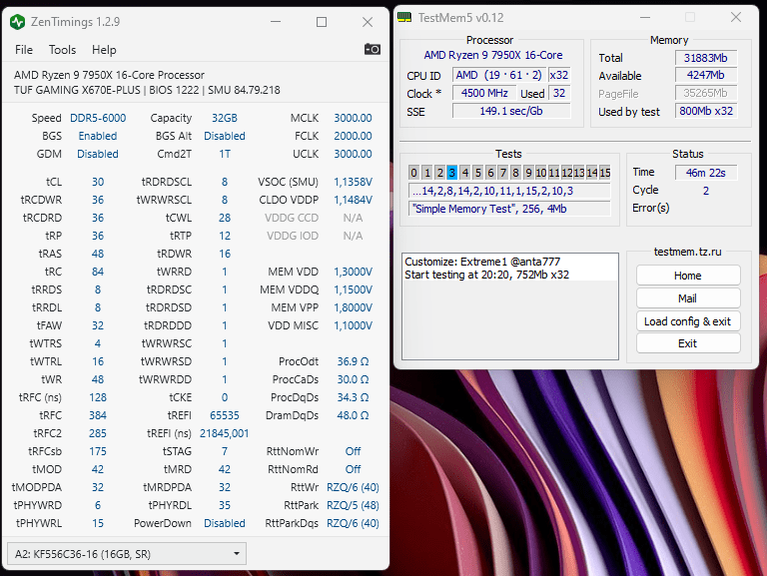Click the Capacity value 32GB
Viewport: 767px width, 576px height.
(x=225, y=119)
